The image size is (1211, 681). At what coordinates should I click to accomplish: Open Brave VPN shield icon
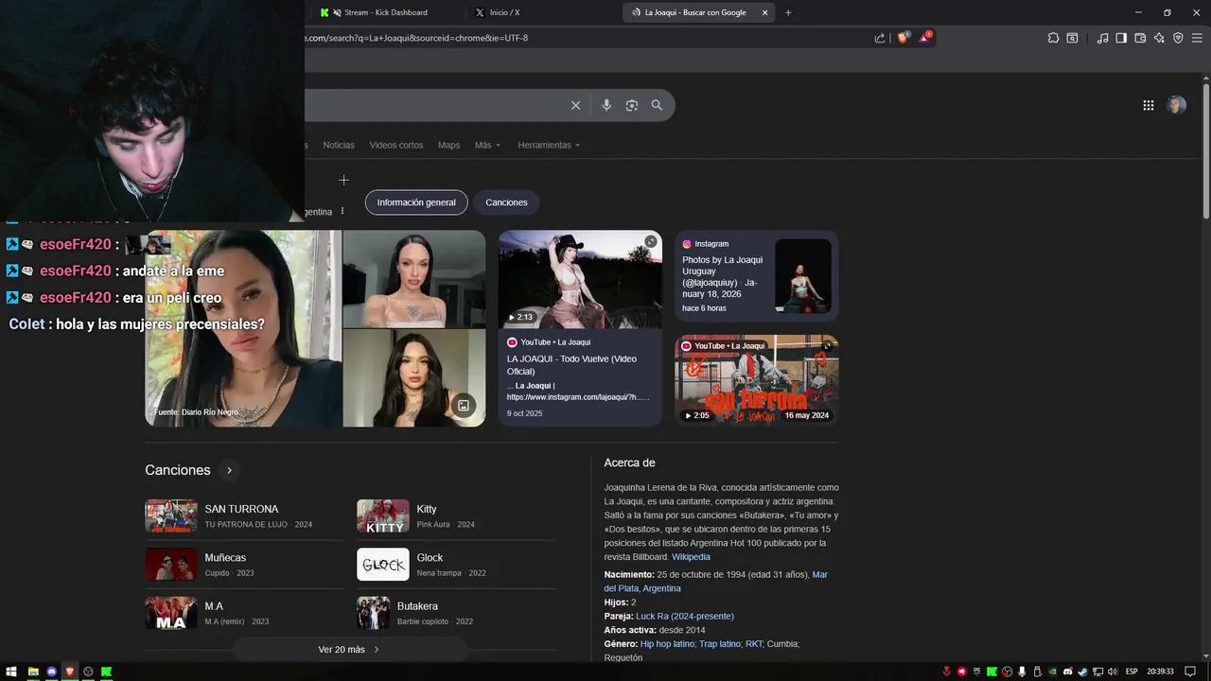tap(1178, 38)
